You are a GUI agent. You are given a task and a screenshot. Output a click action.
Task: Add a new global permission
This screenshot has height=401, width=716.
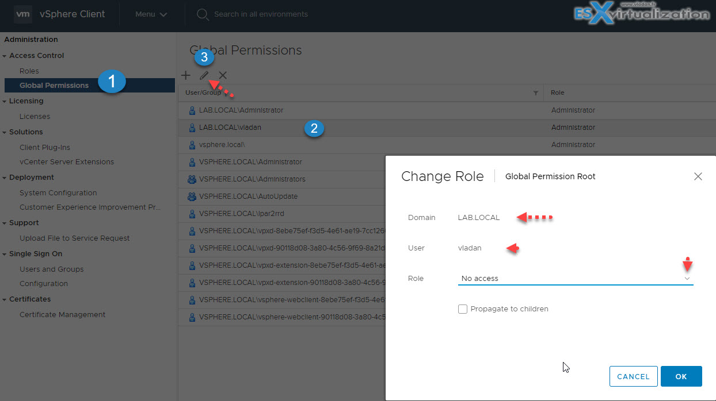point(186,75)
